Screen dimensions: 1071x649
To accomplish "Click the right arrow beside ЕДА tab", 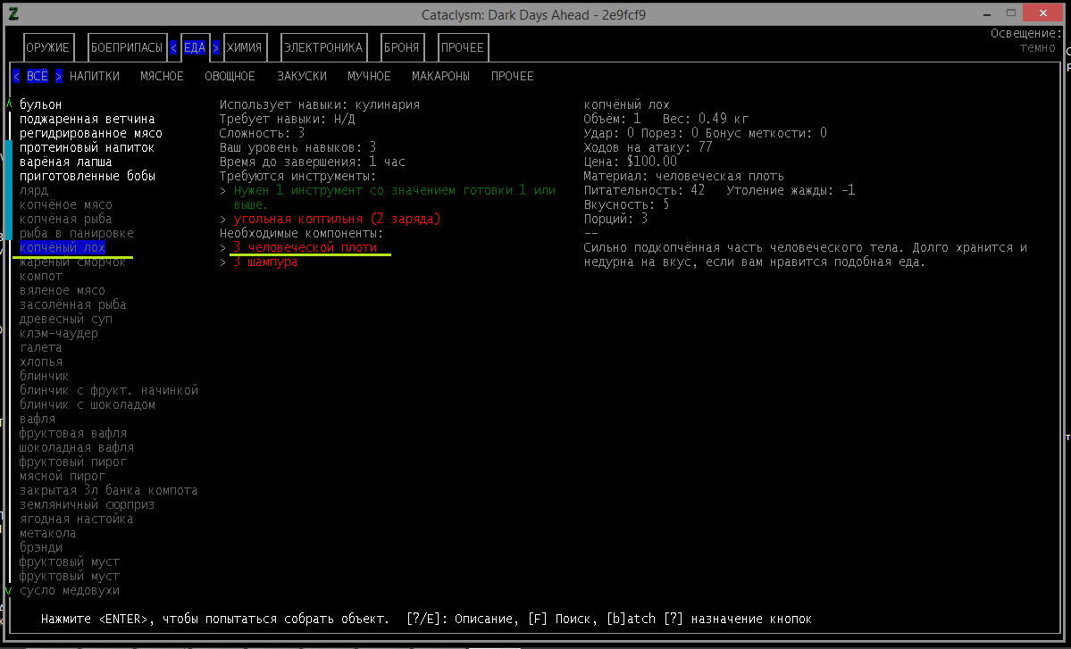I will point(216,48).
